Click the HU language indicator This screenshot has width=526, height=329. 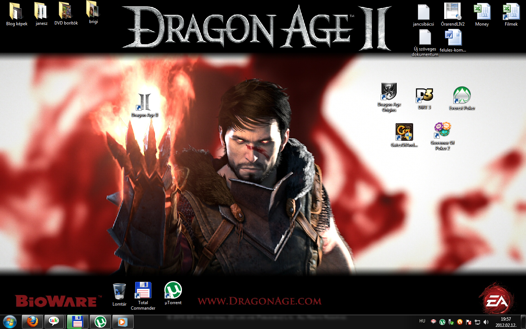pos(422,321)
